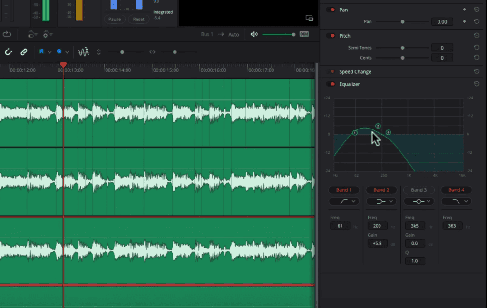This screenshot has width=487, height=308.
Task: Open the marker color dropdown arrow
Action: (x=67, y=52)
